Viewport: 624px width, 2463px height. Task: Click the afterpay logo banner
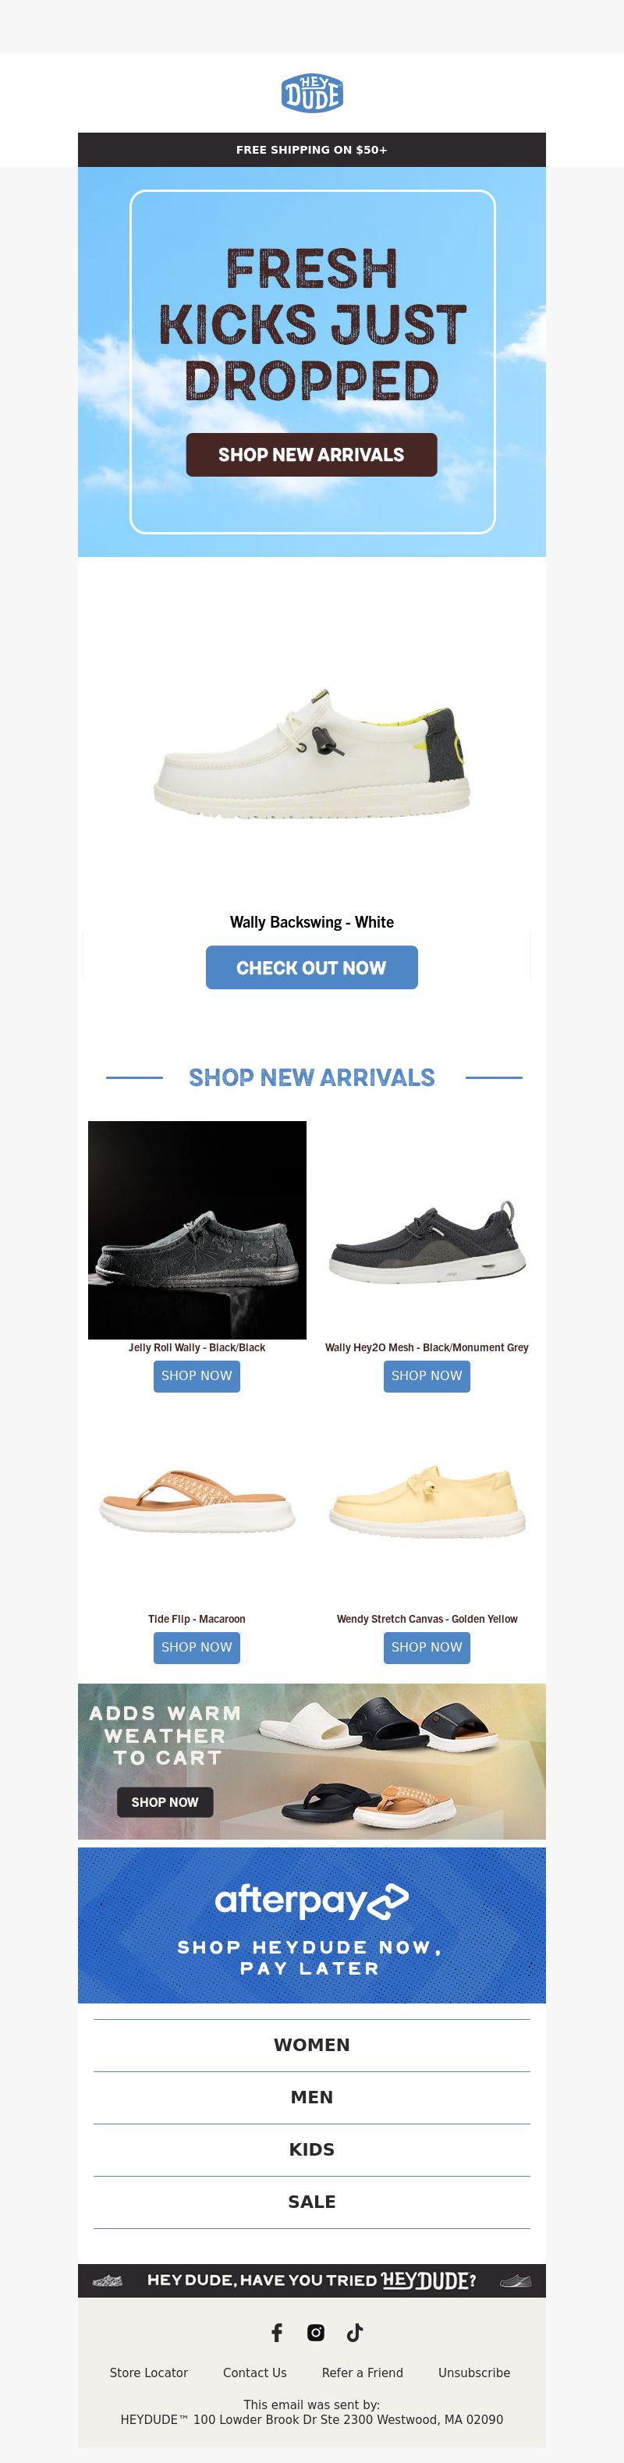311,1925
